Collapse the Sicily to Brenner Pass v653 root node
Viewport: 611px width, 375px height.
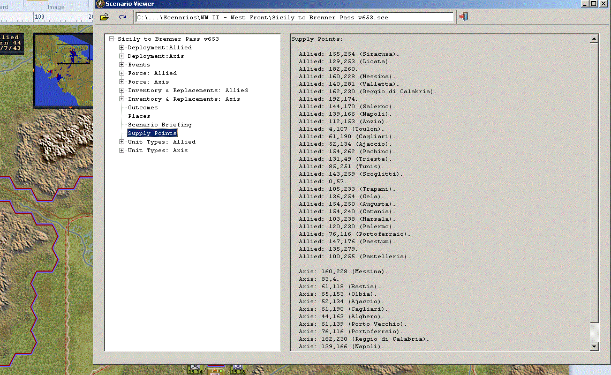tap(112, 39)
